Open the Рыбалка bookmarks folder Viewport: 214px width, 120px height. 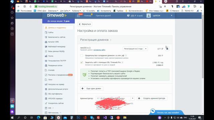tap(76, 11)
